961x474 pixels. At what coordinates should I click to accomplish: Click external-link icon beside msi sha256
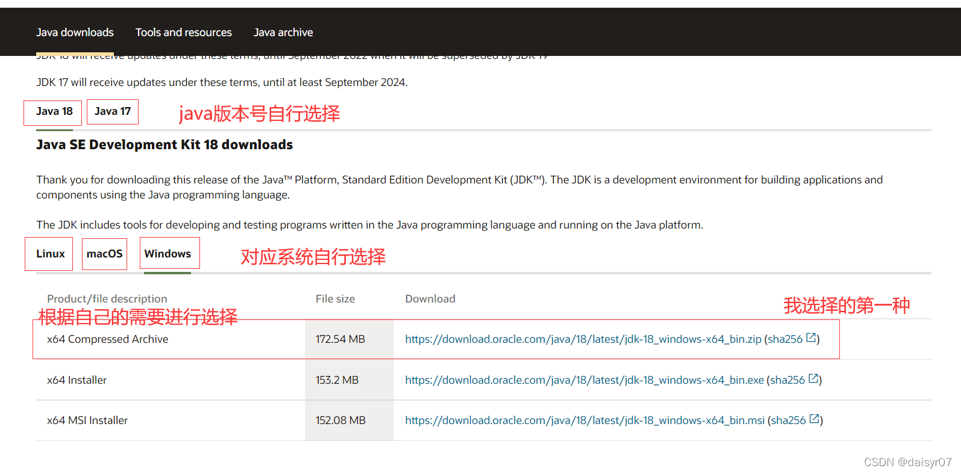tap(815, 419)
